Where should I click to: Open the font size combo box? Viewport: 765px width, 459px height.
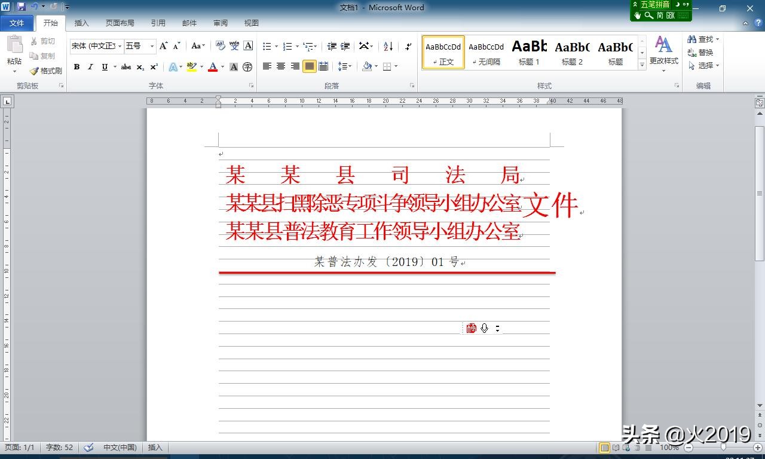pos(137,46)
